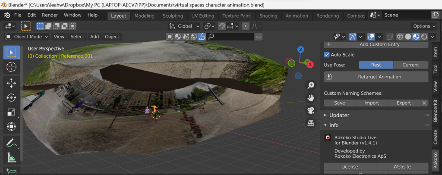Select the Transform tool
The image size is (442, 175).
point(11,126)
